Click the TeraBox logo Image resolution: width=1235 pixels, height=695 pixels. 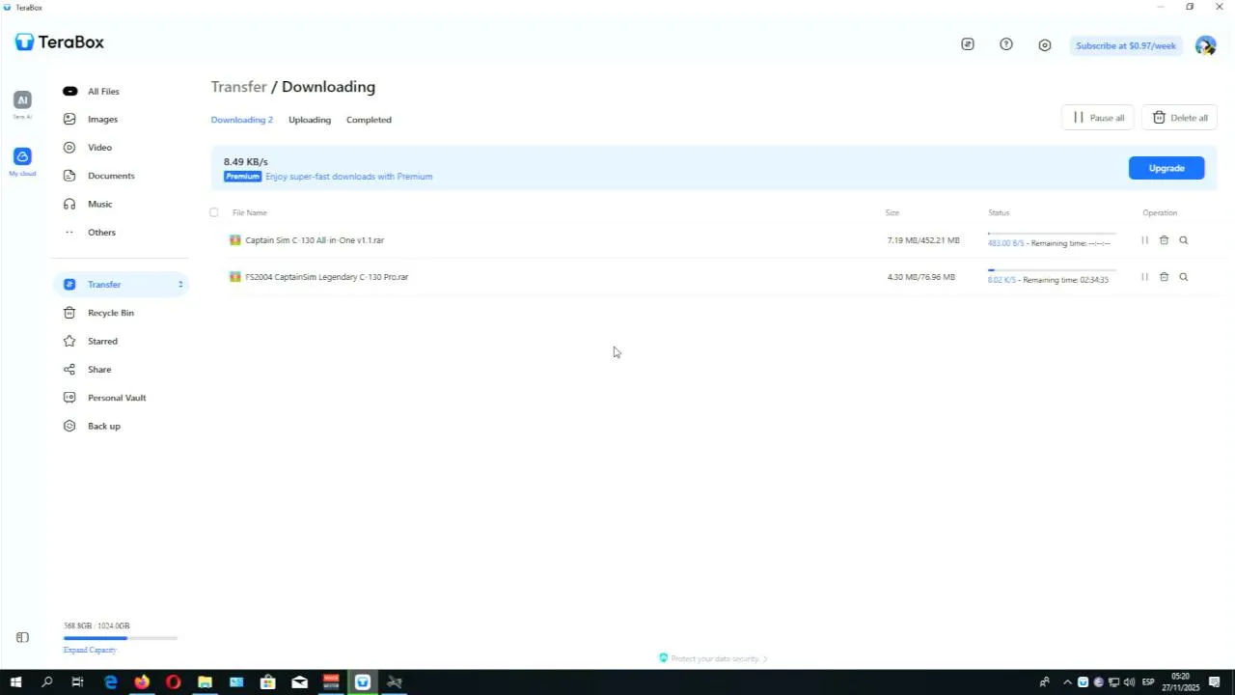click(x=59, y=42)
